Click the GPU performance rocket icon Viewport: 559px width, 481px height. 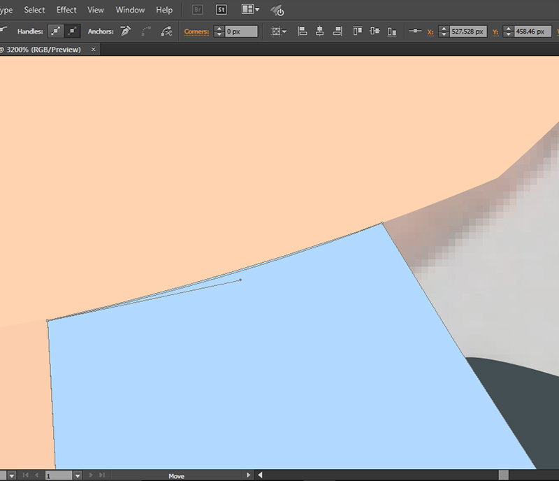[x=277, y=10]
